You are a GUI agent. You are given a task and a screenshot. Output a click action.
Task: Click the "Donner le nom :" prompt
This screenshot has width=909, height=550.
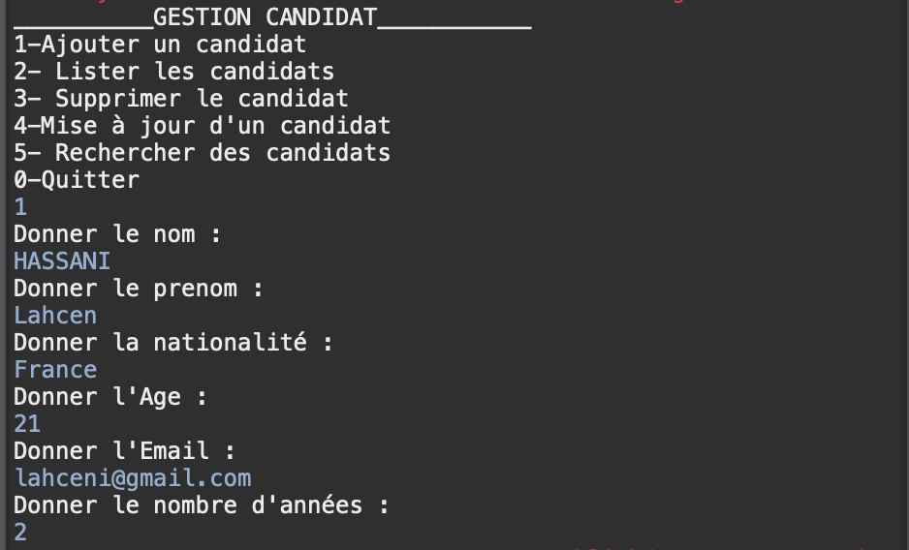tap(104, 234)
